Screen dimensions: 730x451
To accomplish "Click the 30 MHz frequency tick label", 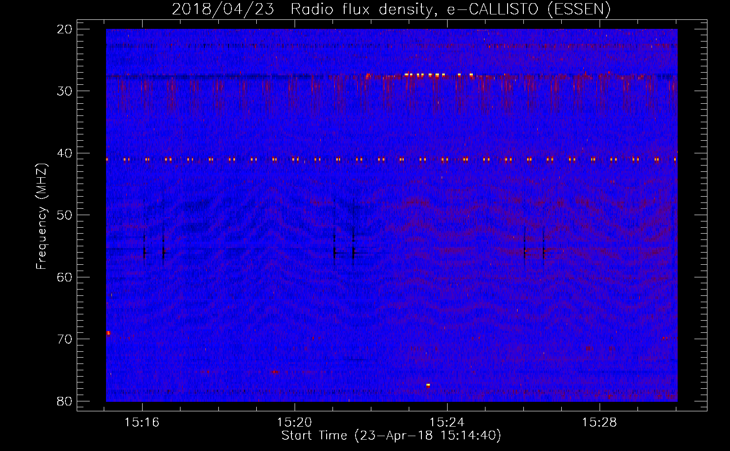I will point(65,91).
